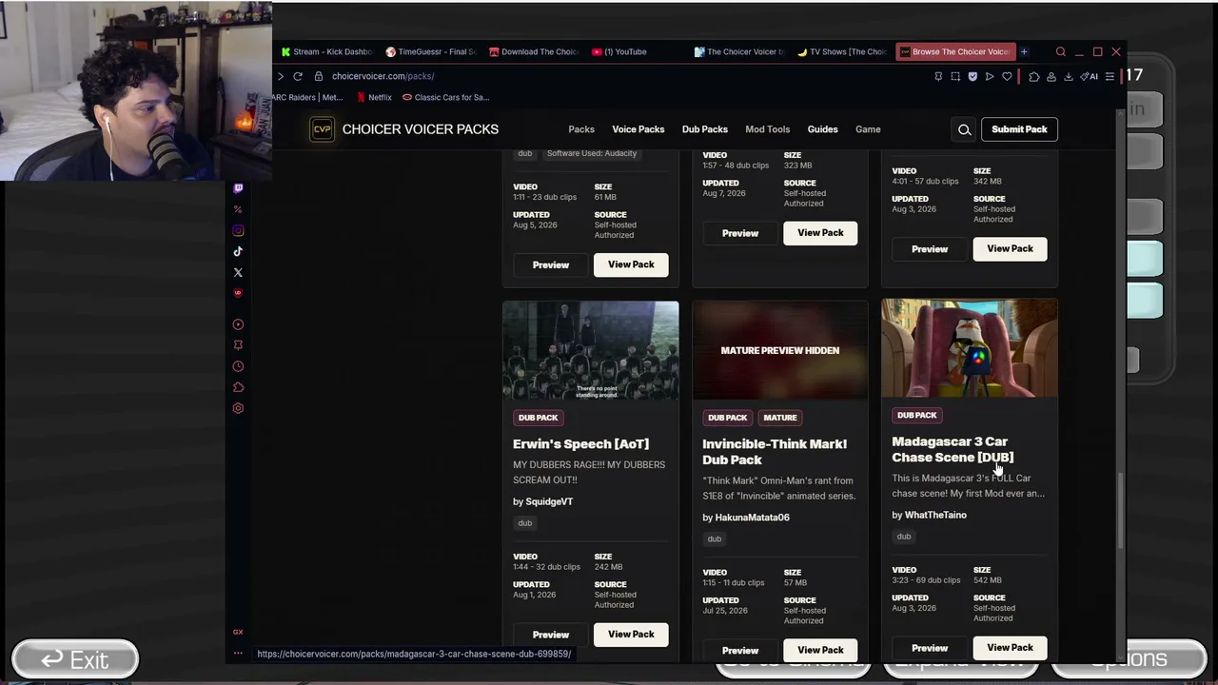
Task: Open the Dub Packs nav item
Action: pyautogui.click(x=705, y=129)
